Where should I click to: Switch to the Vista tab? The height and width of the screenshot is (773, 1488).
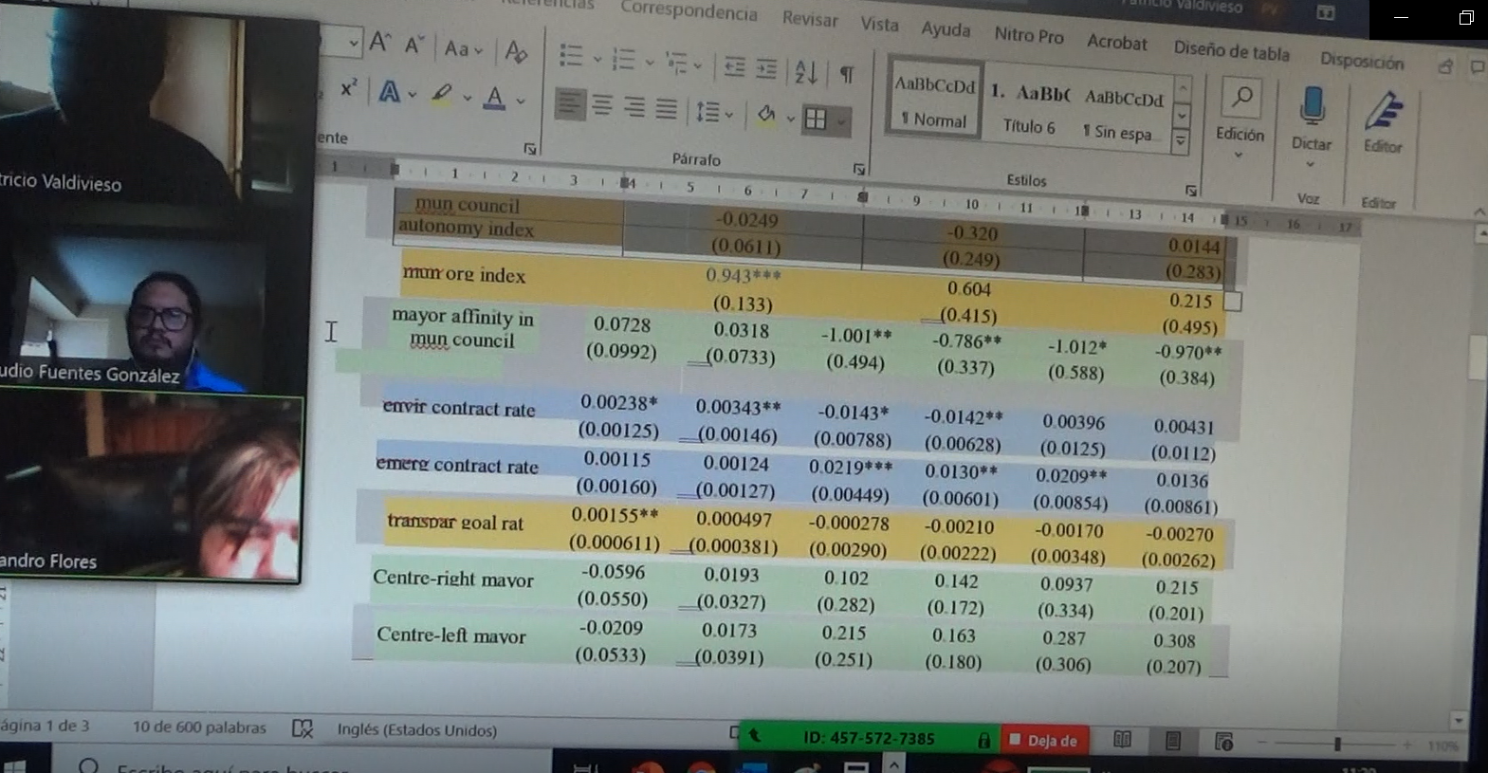click(x=879, y=24)
